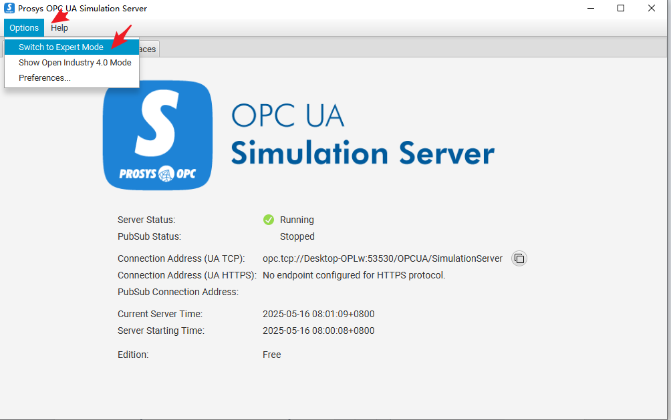Click 'No endpoint configured for HTTPS protocol.' text
Image resolution: width=671 pixels, height=420 pixels.
[354, 275]
